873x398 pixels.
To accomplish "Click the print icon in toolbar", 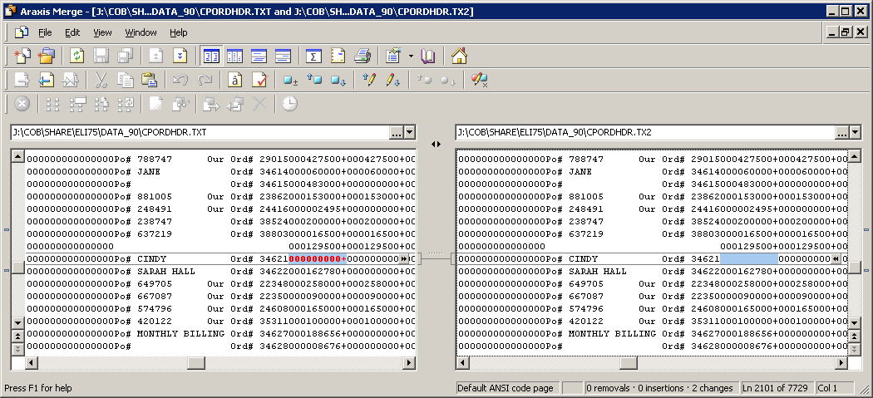I will point(363,57).
